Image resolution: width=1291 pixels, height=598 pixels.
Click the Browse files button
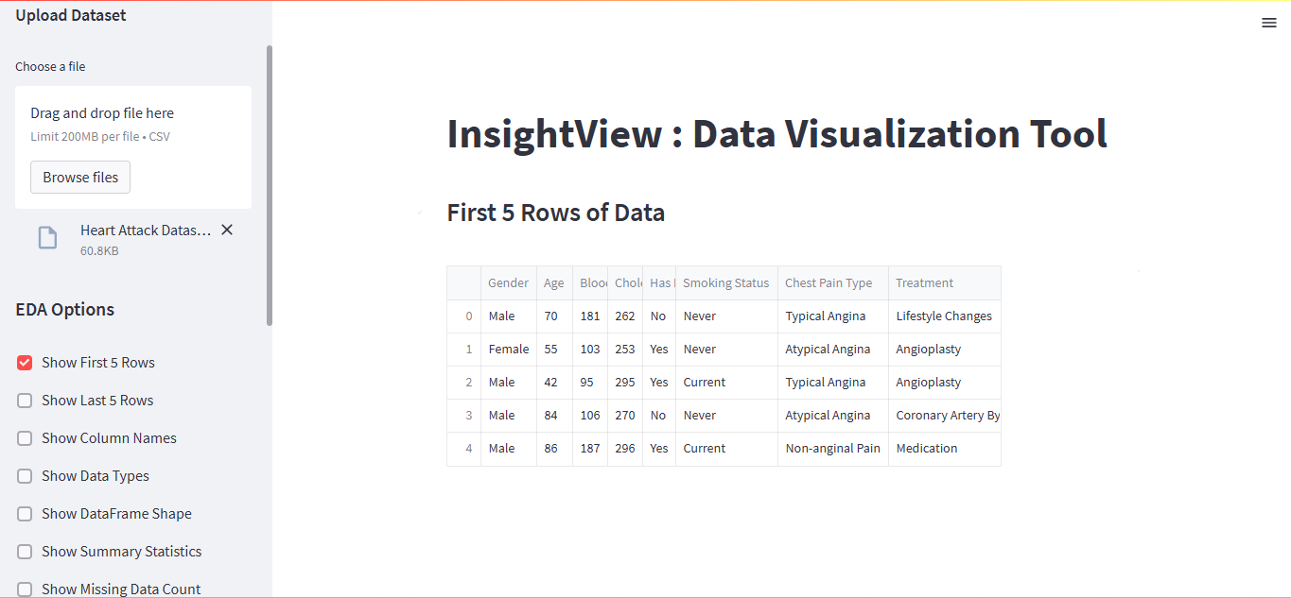click(x=80, y=177)
